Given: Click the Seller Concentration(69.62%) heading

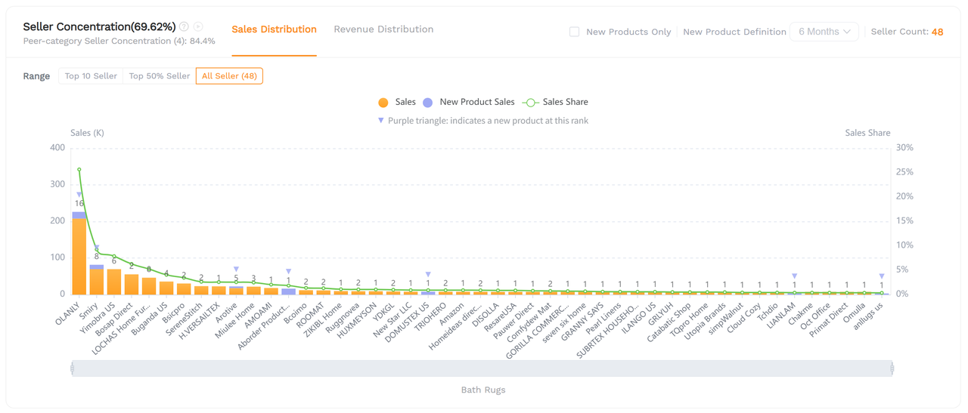Looking at the screenshot, I should coord(99,26).
